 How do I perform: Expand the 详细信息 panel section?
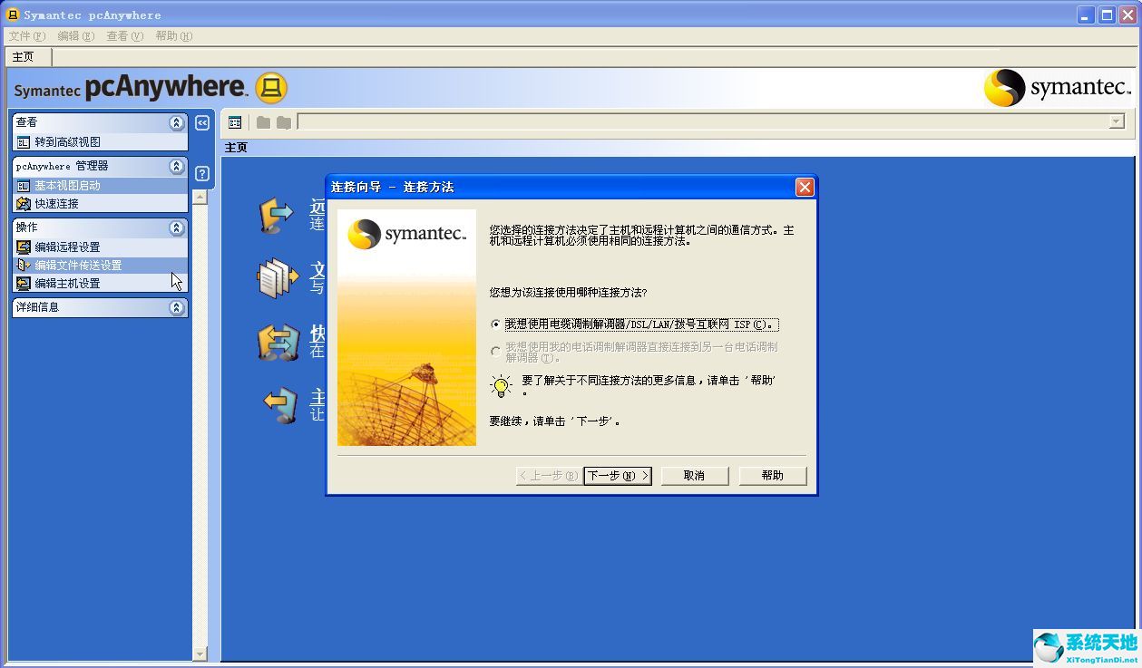point(176,307)
